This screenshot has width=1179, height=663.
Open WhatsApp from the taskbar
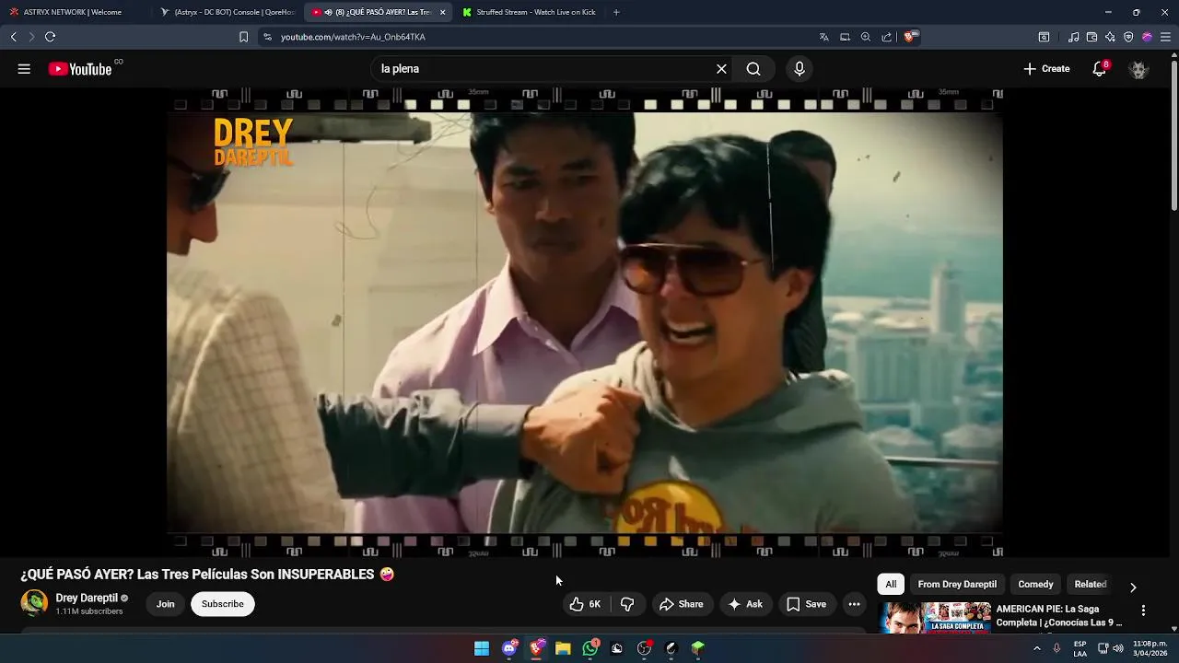590,648
